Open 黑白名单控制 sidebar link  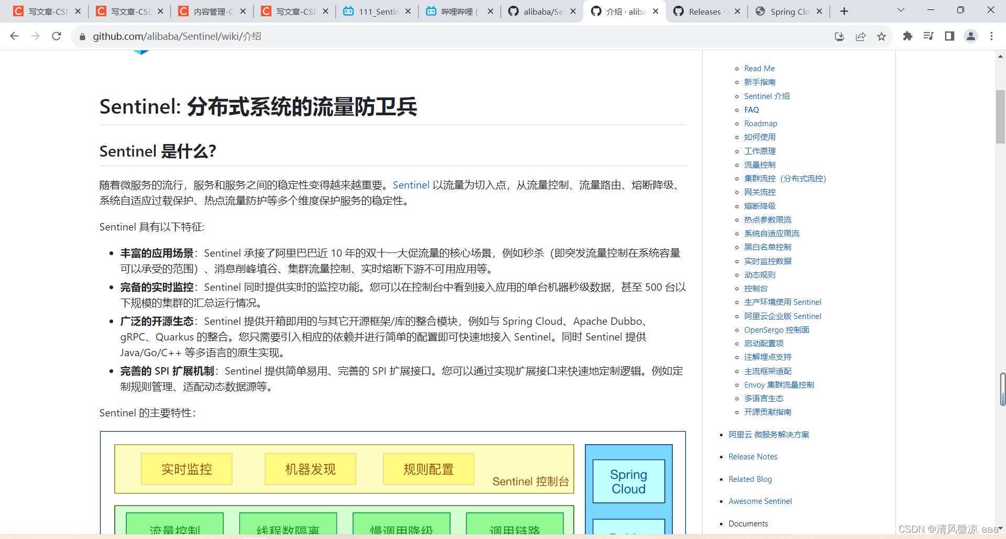pos(768,247)
